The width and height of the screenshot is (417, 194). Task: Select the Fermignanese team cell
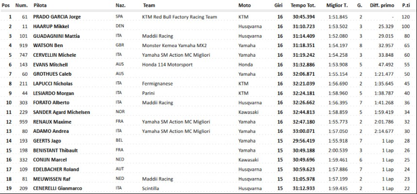(x=157, y=83)
